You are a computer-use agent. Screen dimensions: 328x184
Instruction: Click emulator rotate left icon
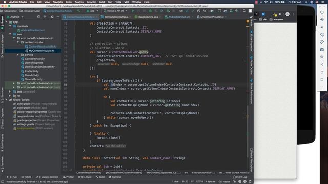[x=322, y=35]
